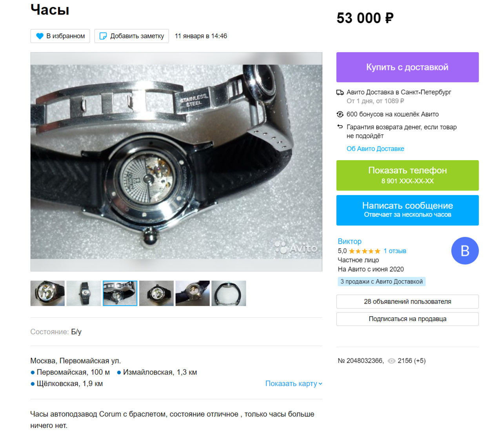Open seller avatar with letter В
502x432 pixels.
pos(465,251)
